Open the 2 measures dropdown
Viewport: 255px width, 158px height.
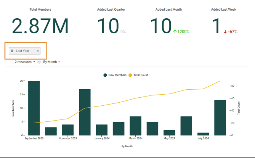[25, 61]
